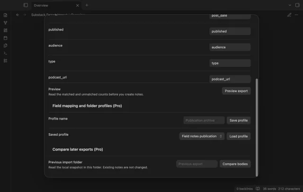303x192 pixels.
Task: Click the checklist-style bottom ribbon icon
Action: click(5, 61)
